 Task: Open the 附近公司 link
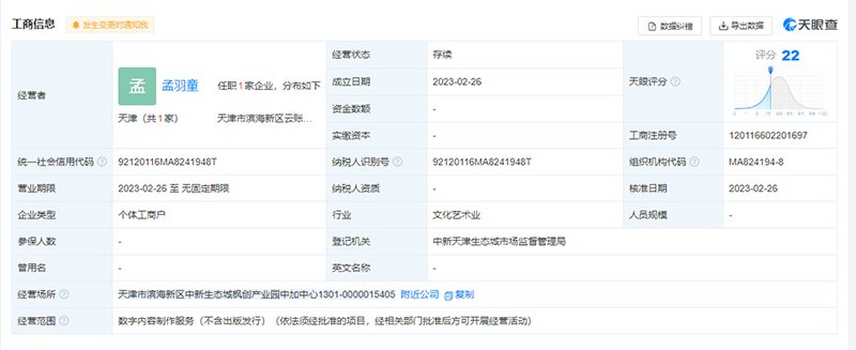click(420, 294)
